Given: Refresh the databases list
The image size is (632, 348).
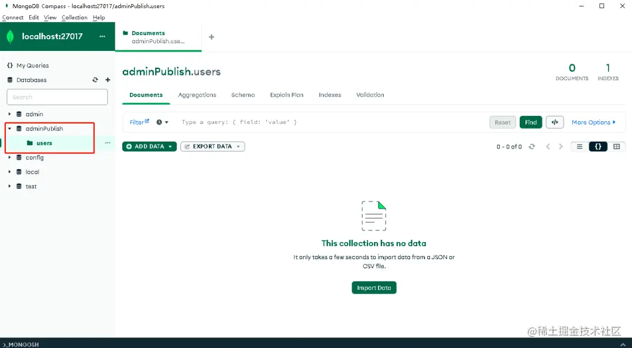Looking at the screenshot, I should pos(95,80).
